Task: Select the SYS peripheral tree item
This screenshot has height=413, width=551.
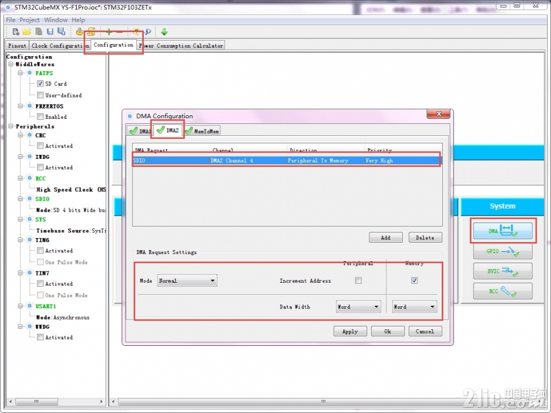Action: pyautogui.click(x=41, y=220)
